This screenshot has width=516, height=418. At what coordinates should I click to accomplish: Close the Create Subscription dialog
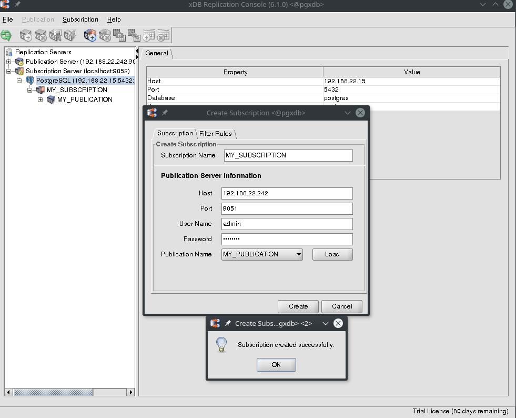[x=360, y=113]
